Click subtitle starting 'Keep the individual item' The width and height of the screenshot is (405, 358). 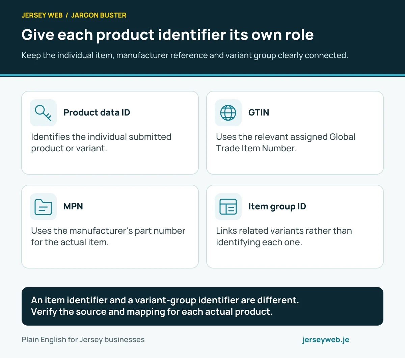[185, 55]
